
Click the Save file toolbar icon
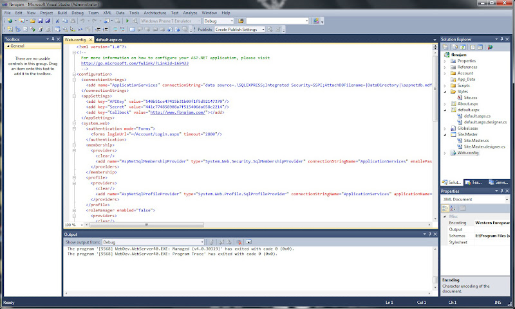[x=39, y=21]
